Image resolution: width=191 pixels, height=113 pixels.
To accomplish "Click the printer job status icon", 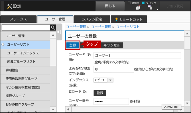I will (x=150, y=7).
